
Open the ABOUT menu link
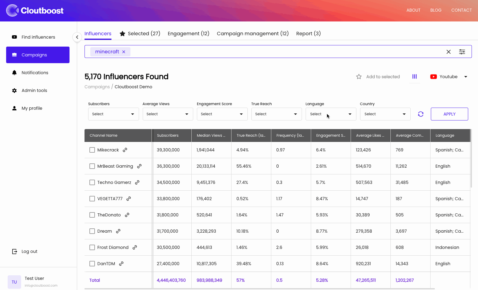click(x=413, y=10)
